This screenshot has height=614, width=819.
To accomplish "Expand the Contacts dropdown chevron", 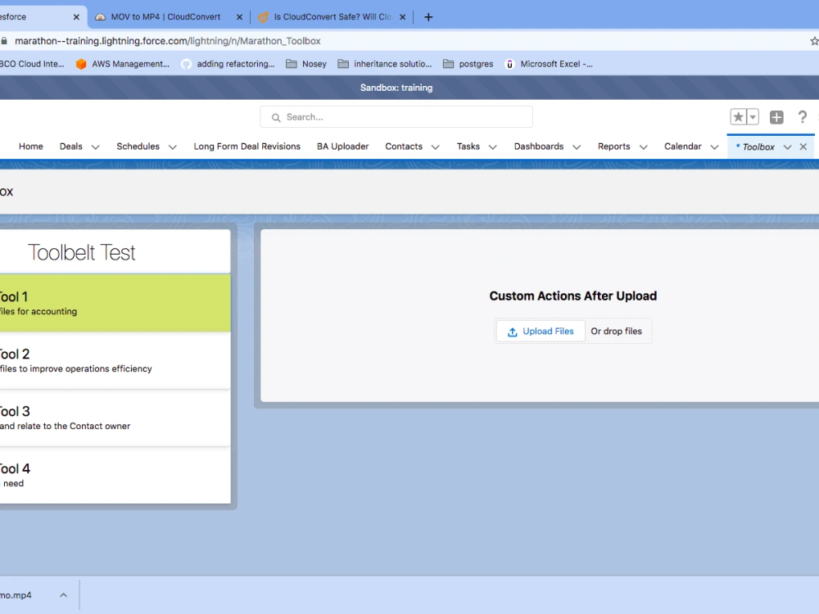I will (x=435, y=147).
